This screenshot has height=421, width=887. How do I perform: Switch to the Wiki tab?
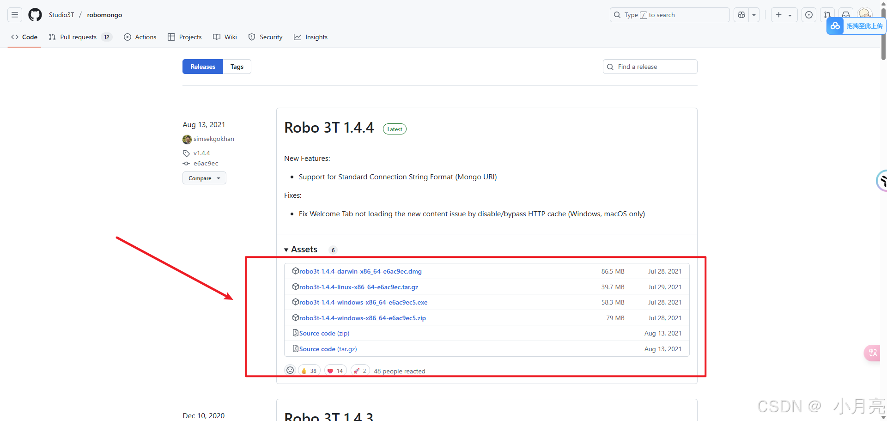pyautogui.click(x=225, y=37)
